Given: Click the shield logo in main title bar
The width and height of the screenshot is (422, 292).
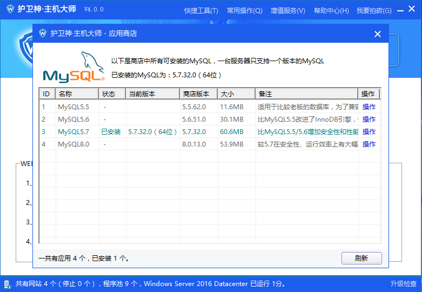Looking at the screenshot, I should pyautogui.click(x=10, y=9).
